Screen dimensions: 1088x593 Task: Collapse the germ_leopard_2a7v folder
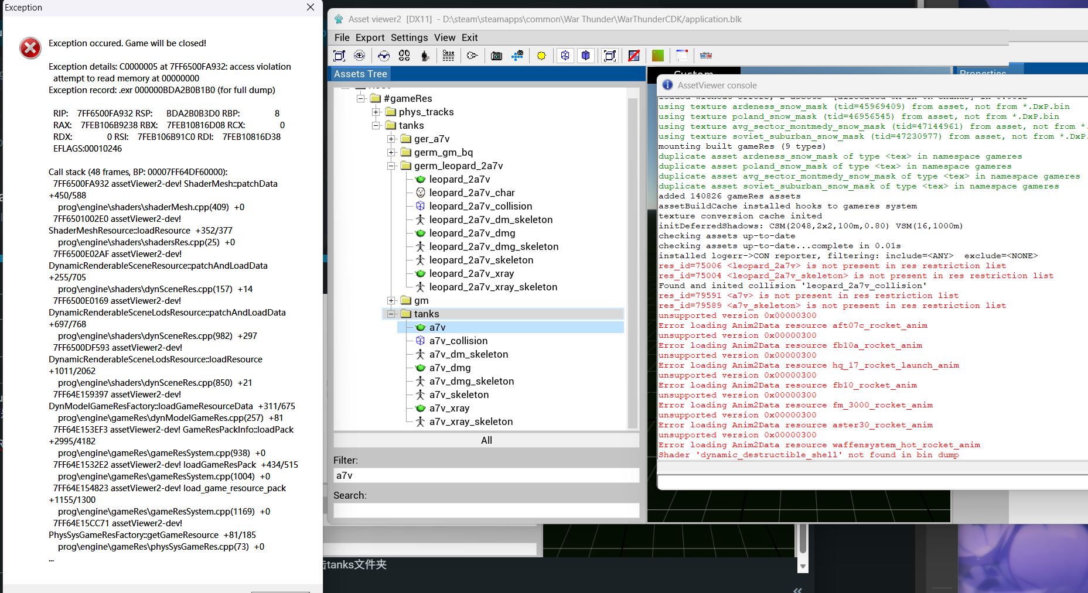pos(391,166)
